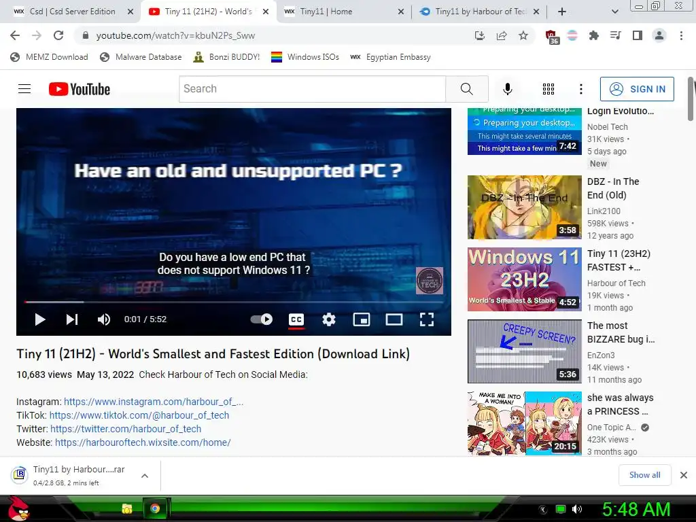Open video player settings gear
Screen dimensions: 696x522
[x=328, y=319]
